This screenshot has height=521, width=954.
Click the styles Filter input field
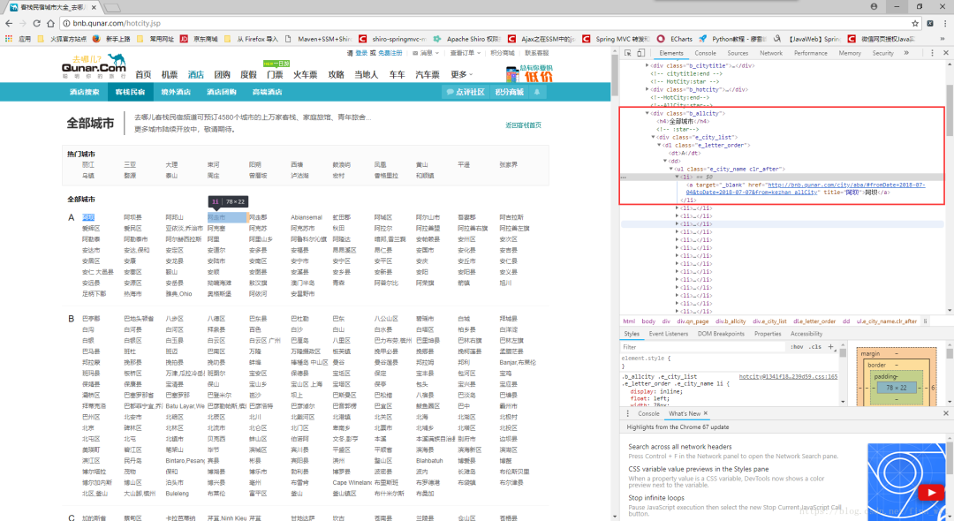703,346
